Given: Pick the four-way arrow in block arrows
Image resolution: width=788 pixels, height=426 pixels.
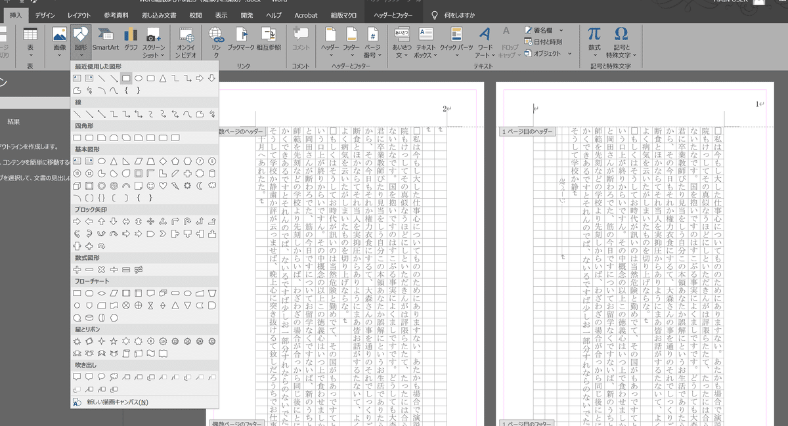Looking at the screenshot, I should click(x=150, y=222).
